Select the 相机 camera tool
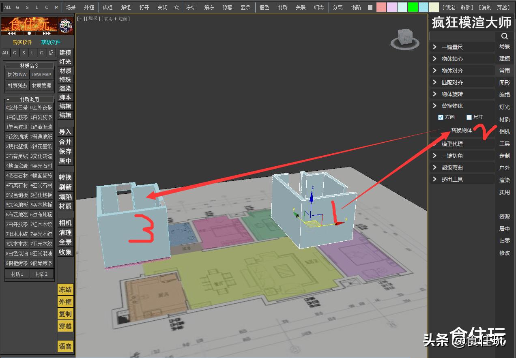This screenshot has height=358, width=516. 65,223
